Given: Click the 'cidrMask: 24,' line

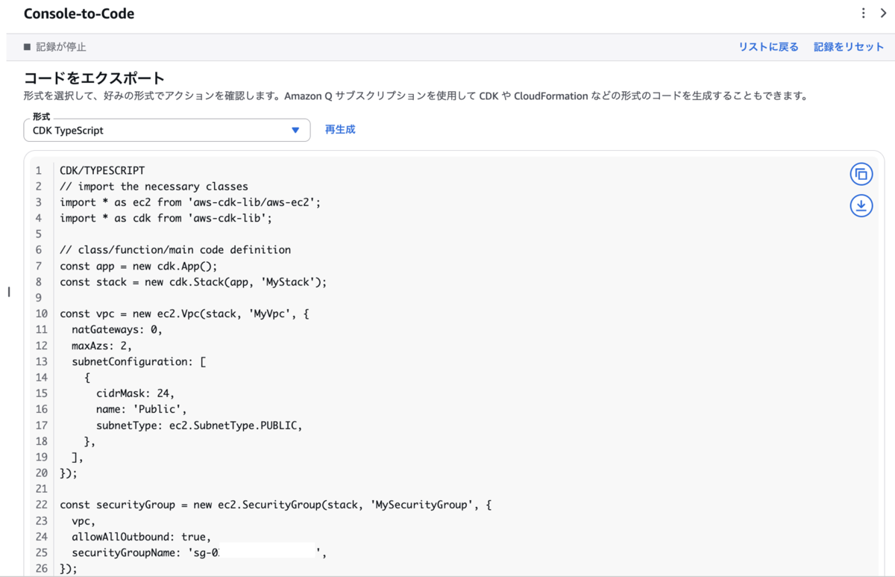Looking at the screenshot, I should click(x=135, y=393).
